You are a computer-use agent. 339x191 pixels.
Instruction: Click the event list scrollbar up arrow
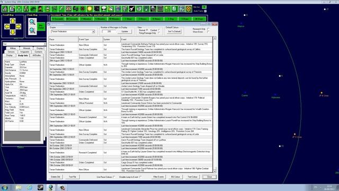pyautogui.click(x=215, y=38)
